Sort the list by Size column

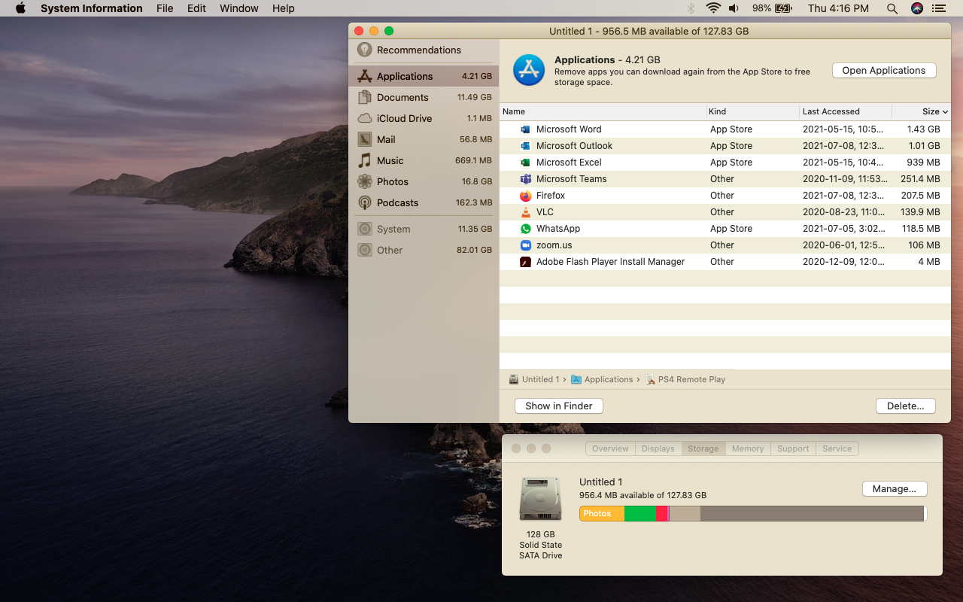[x=930, y=111]
